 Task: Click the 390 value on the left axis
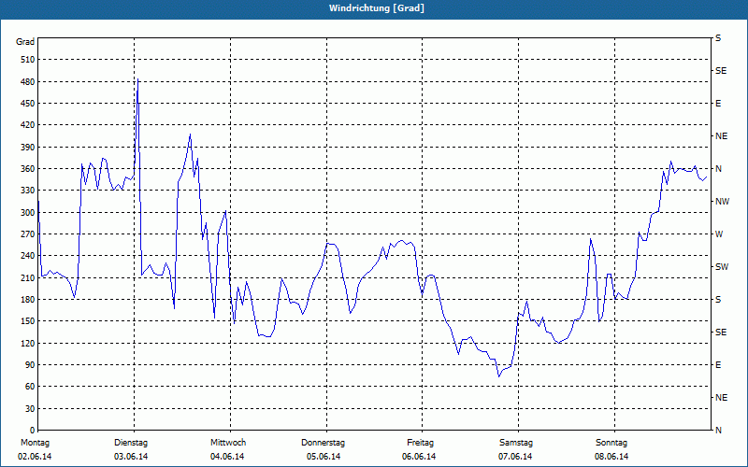(28, 148)
